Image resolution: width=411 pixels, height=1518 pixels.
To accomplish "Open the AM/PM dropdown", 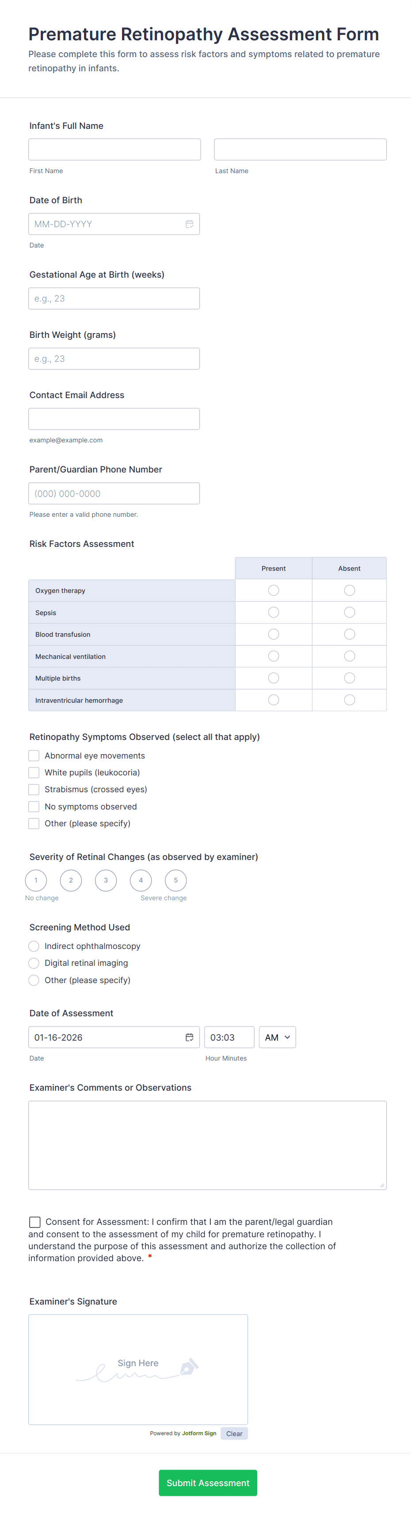I will [x=277, y=1037].
